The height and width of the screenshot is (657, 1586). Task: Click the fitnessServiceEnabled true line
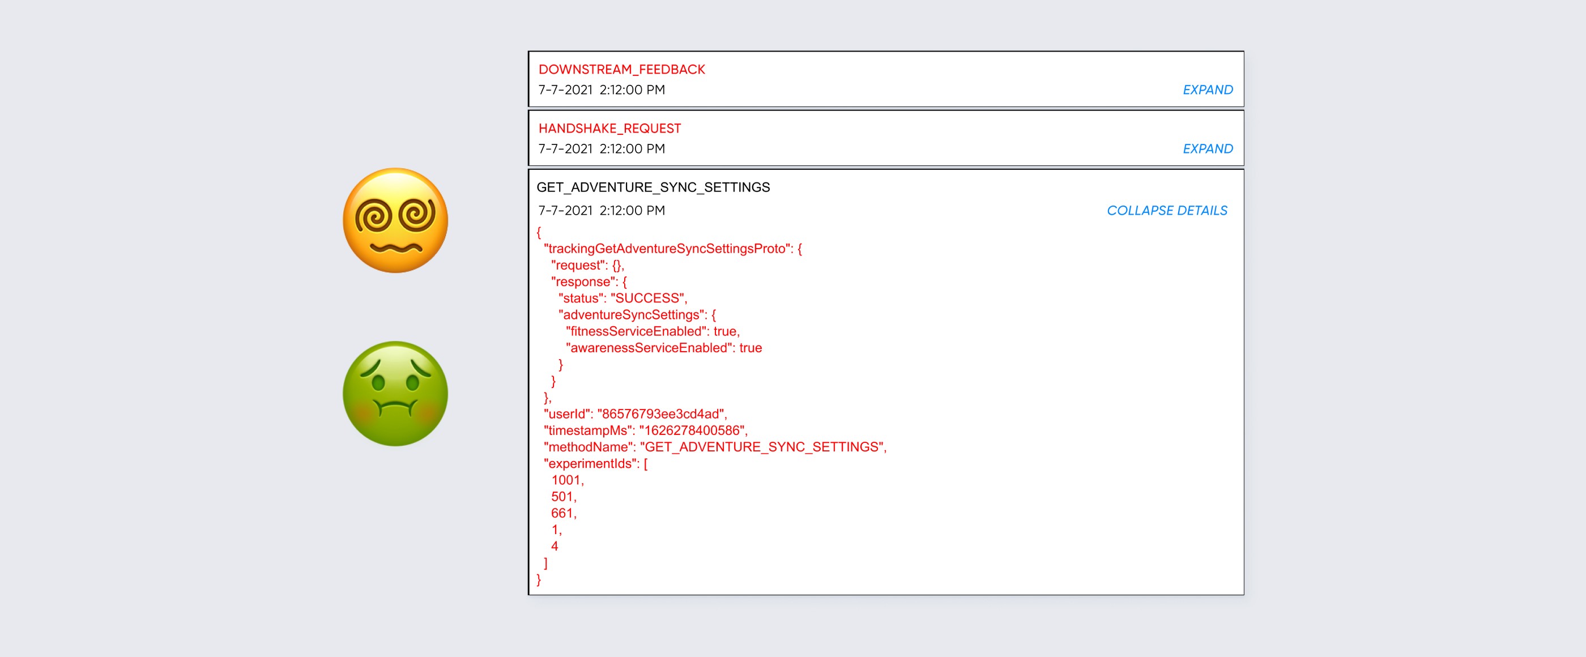pyautogui.click(x=652, y=332)
